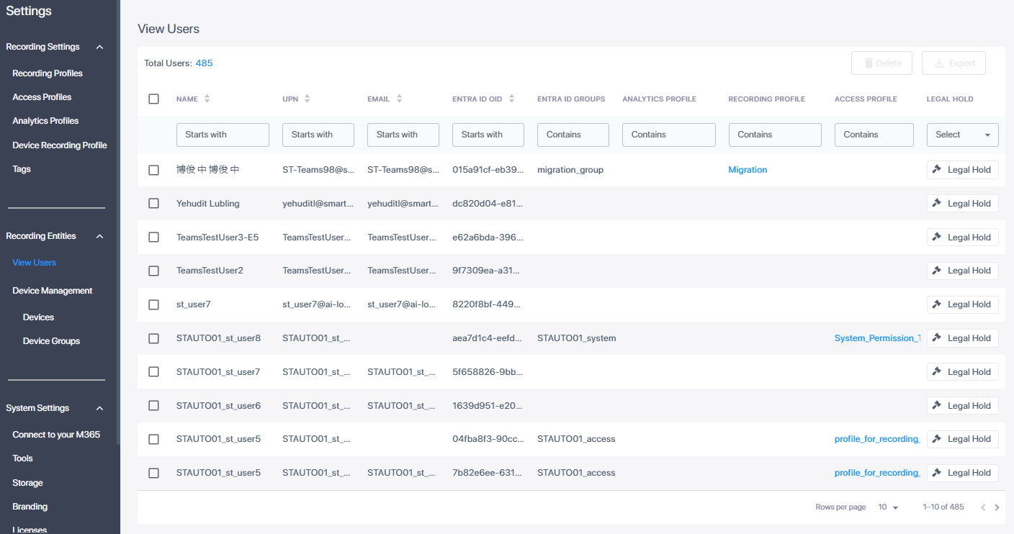
Task: Open the Migration recording profile link
Action: (x=748, y=170)
